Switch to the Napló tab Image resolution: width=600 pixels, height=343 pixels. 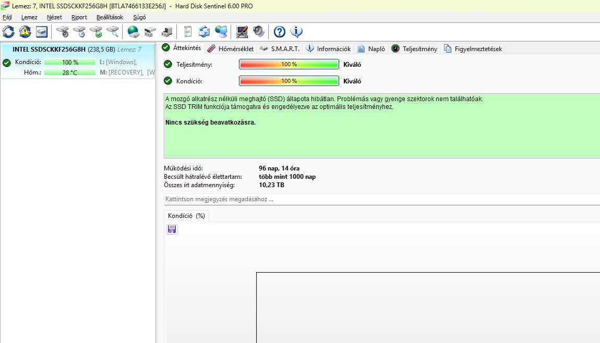[x=371, y=48]
